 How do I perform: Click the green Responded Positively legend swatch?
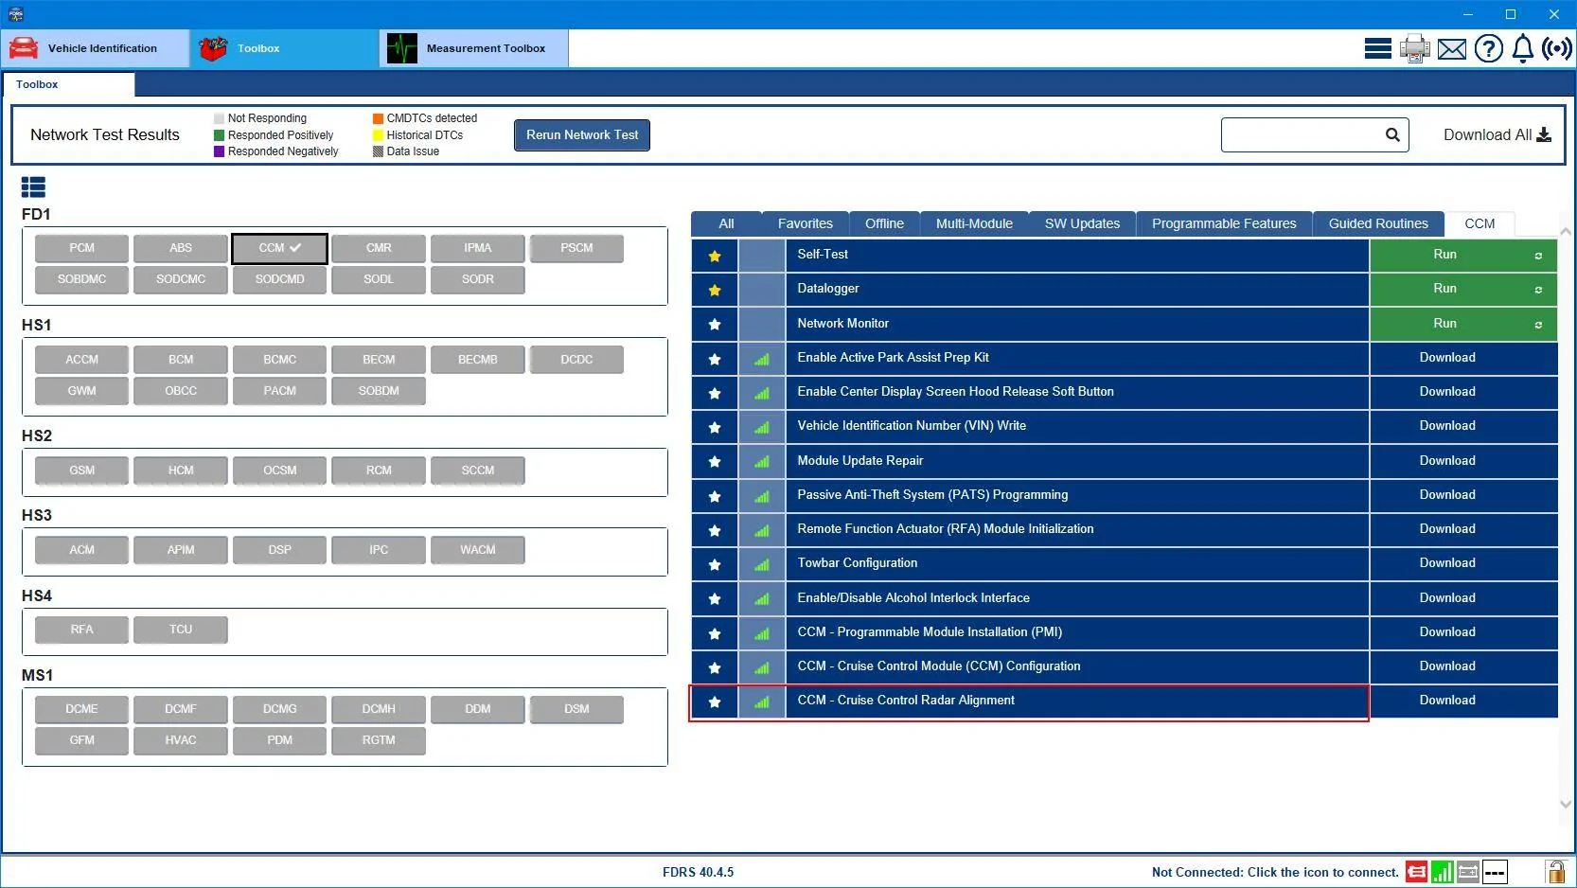pos(220,135)
